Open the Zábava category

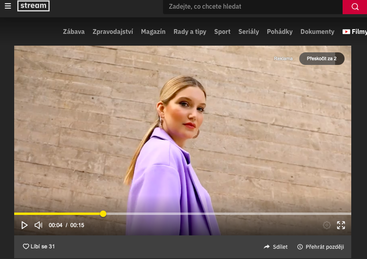point(74,32)
